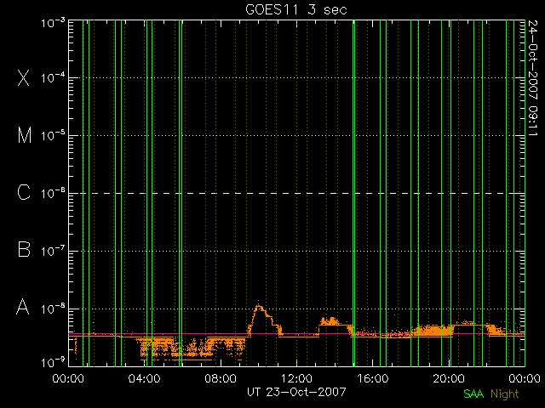Click the M flare class label
The image size is (545, 408).
pyautogui.click(x=25, y=135)
